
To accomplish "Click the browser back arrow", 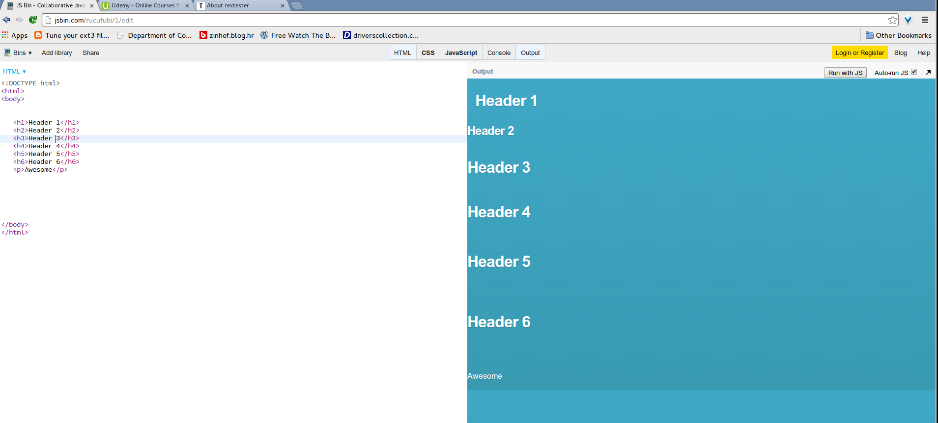I will (6, 20).
